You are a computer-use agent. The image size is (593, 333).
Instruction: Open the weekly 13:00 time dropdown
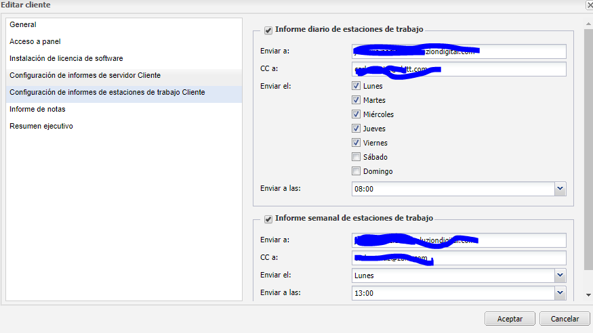click(x=560, y=293)
